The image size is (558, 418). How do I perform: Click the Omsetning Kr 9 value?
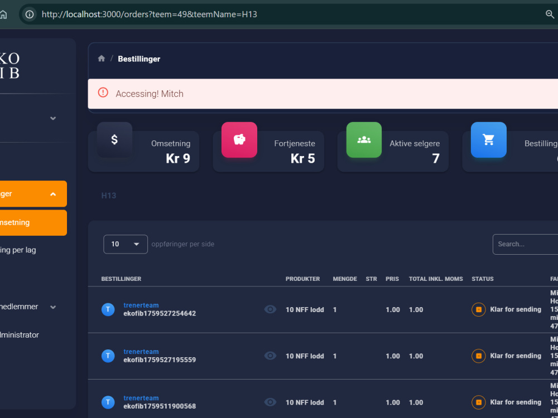pos(178,158)
